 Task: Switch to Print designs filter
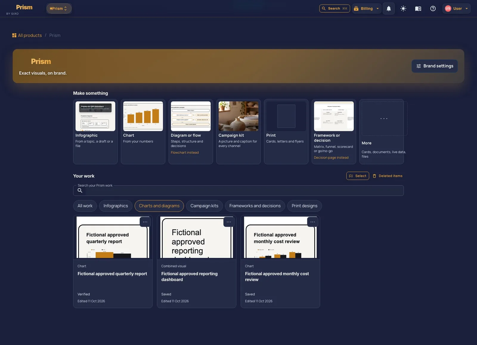click(305, 206)
